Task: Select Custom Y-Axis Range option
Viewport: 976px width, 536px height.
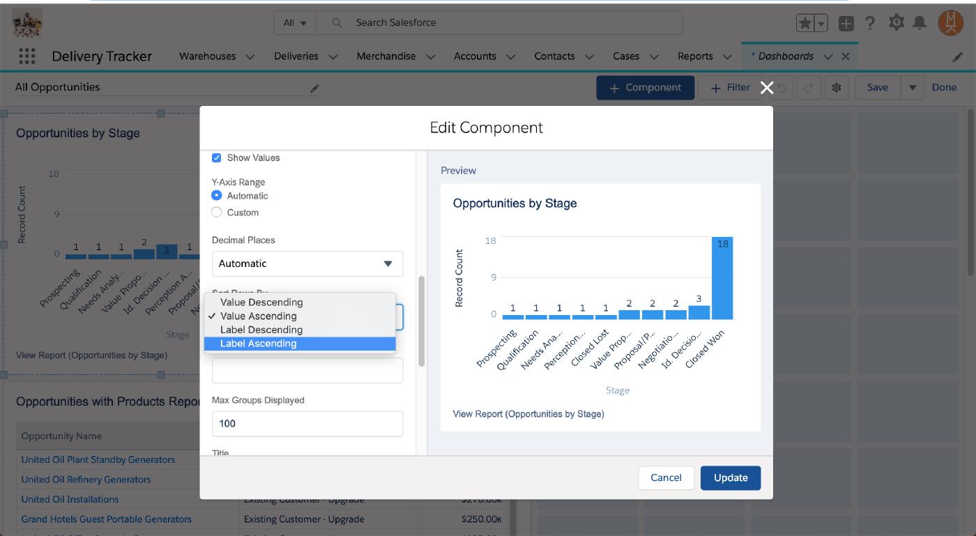Action: click(217, 213)
